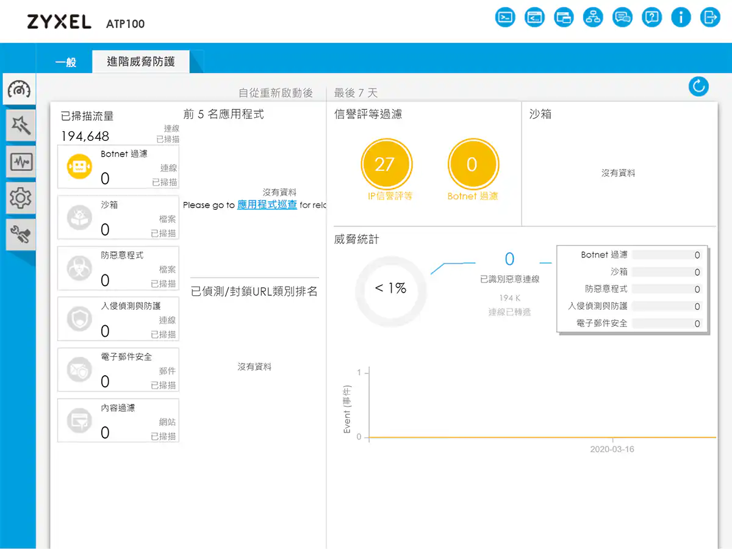Switch time range to 自從重新啟動後
732x549 pixels.
click(276, 93)
